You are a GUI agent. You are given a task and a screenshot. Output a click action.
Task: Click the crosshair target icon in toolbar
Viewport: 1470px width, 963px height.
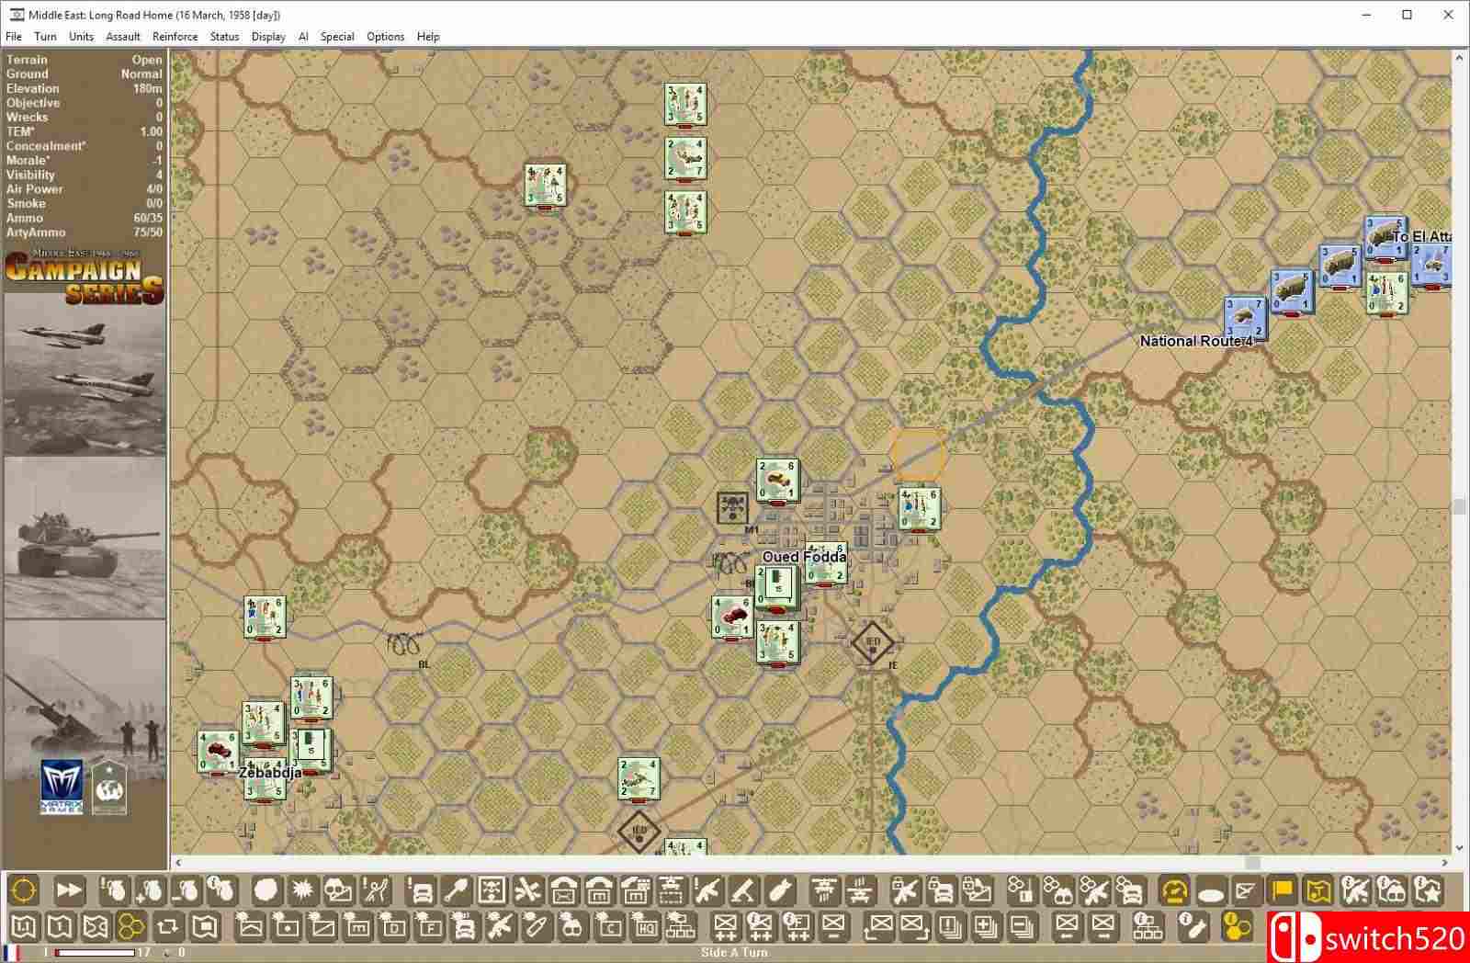[x=24, y=890]
